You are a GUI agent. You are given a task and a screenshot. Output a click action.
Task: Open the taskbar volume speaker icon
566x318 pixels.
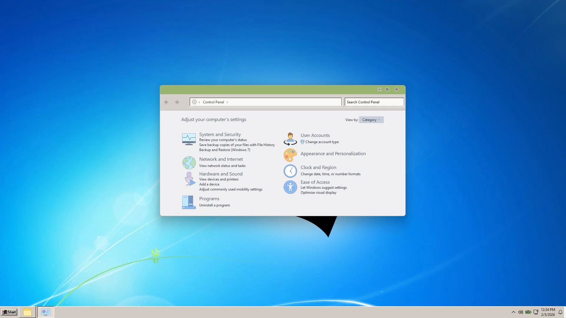coord(520,312)
